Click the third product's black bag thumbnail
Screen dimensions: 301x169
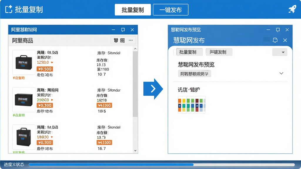(24, 137)
